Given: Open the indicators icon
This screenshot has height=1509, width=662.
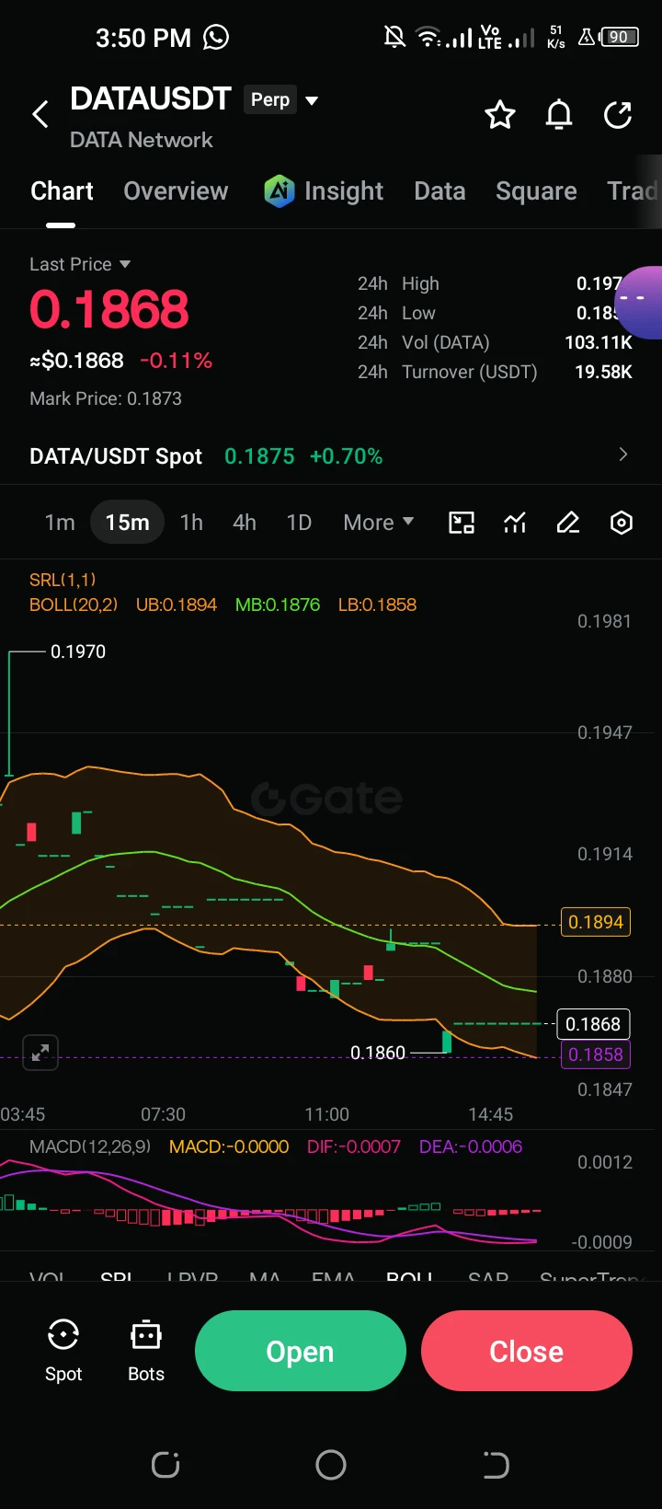Looking at the screenshot, I should tap(515, 523).
